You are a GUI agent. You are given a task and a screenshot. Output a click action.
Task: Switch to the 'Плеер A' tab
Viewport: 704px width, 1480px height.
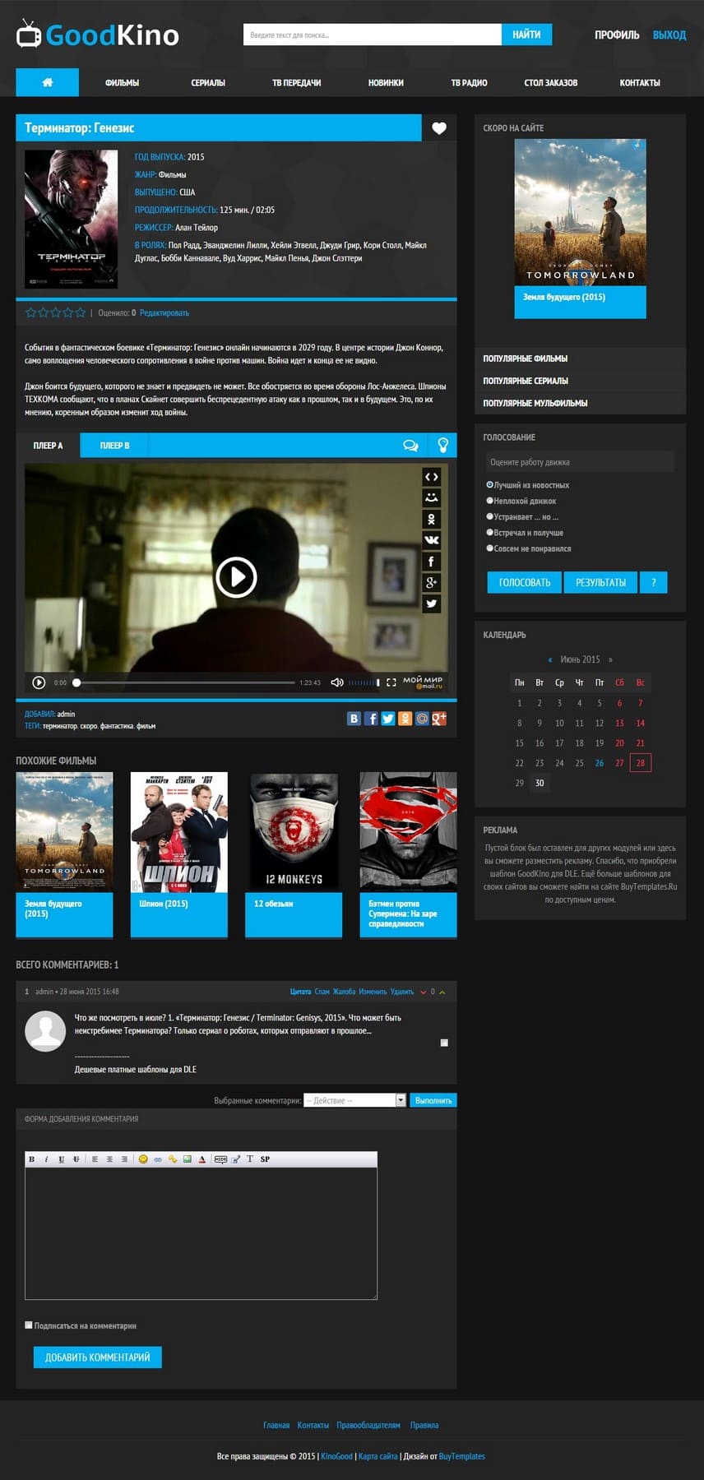pos(48,445)
